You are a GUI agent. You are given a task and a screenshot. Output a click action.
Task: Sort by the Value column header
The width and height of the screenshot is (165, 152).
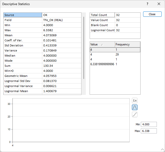tap(102, 44)
